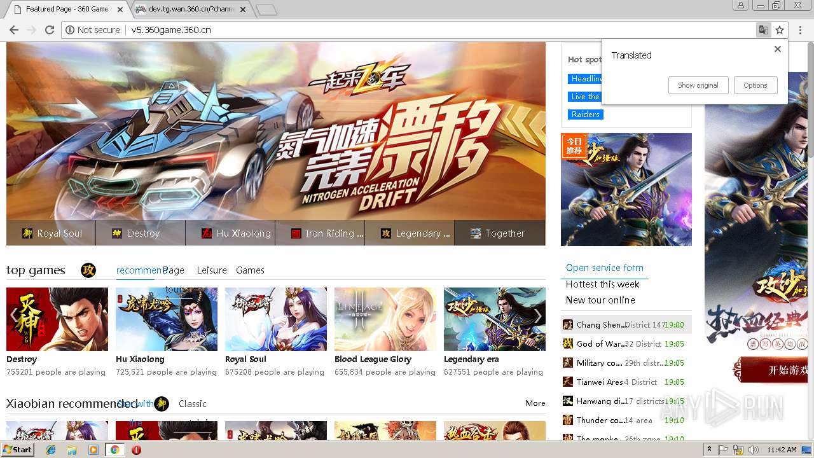Open Blood League Glory title link
This screenshot has height=458, width=814.
373,359
